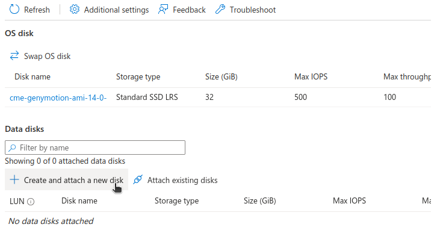
Task: Click the 500 Max IOPS value
Action: tap(300, 98)
